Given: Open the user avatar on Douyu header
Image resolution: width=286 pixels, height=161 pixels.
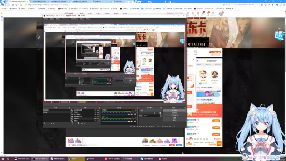Looking at the screenshot, I should point(221,14).
